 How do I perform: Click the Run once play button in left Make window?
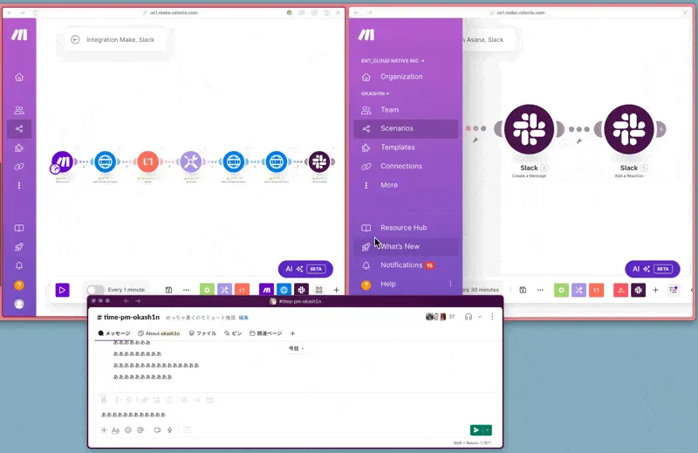tap(62, 290)
